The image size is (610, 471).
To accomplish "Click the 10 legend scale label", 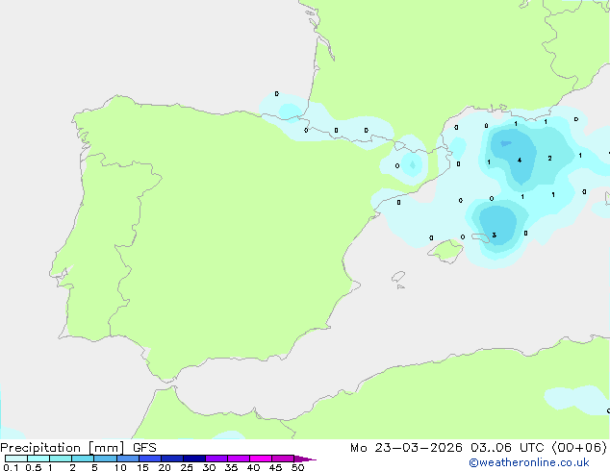I will tap(120, 467).
